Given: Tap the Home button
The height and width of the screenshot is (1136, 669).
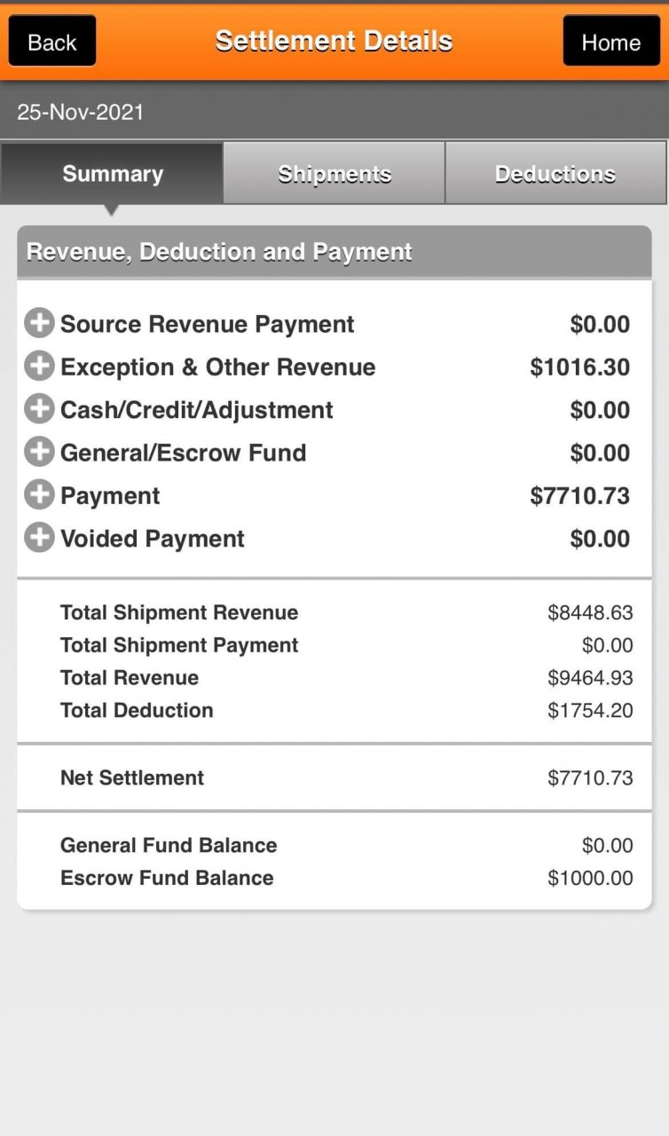Looking at the screenshot, I should click(610, 42).
